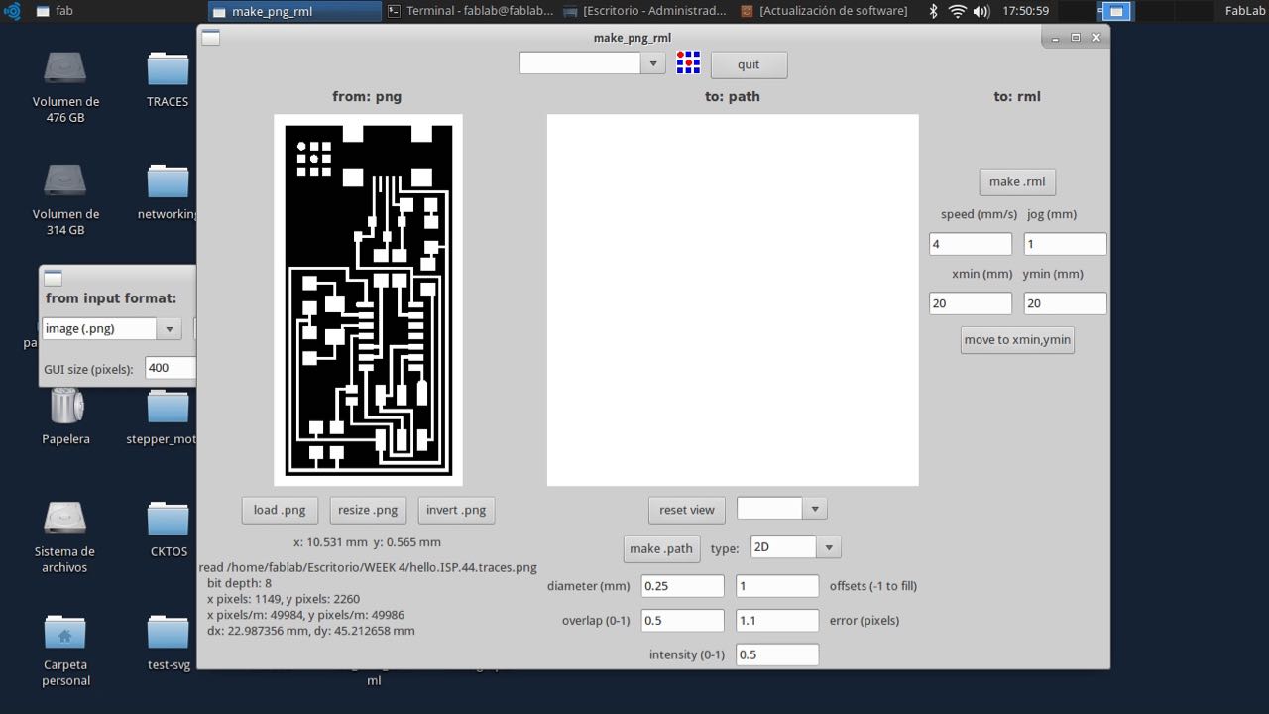This screenshot has width=1269, height=714.
Task: Open the FabLab user menu in the panel
Action: [x=1244, y=11]
